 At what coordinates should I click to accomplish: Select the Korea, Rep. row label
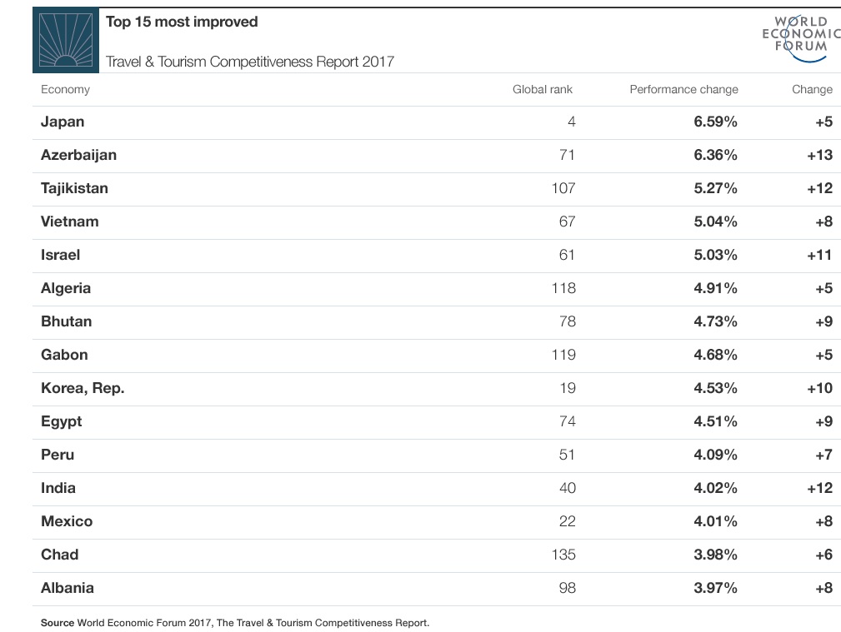tap(83, 388)
